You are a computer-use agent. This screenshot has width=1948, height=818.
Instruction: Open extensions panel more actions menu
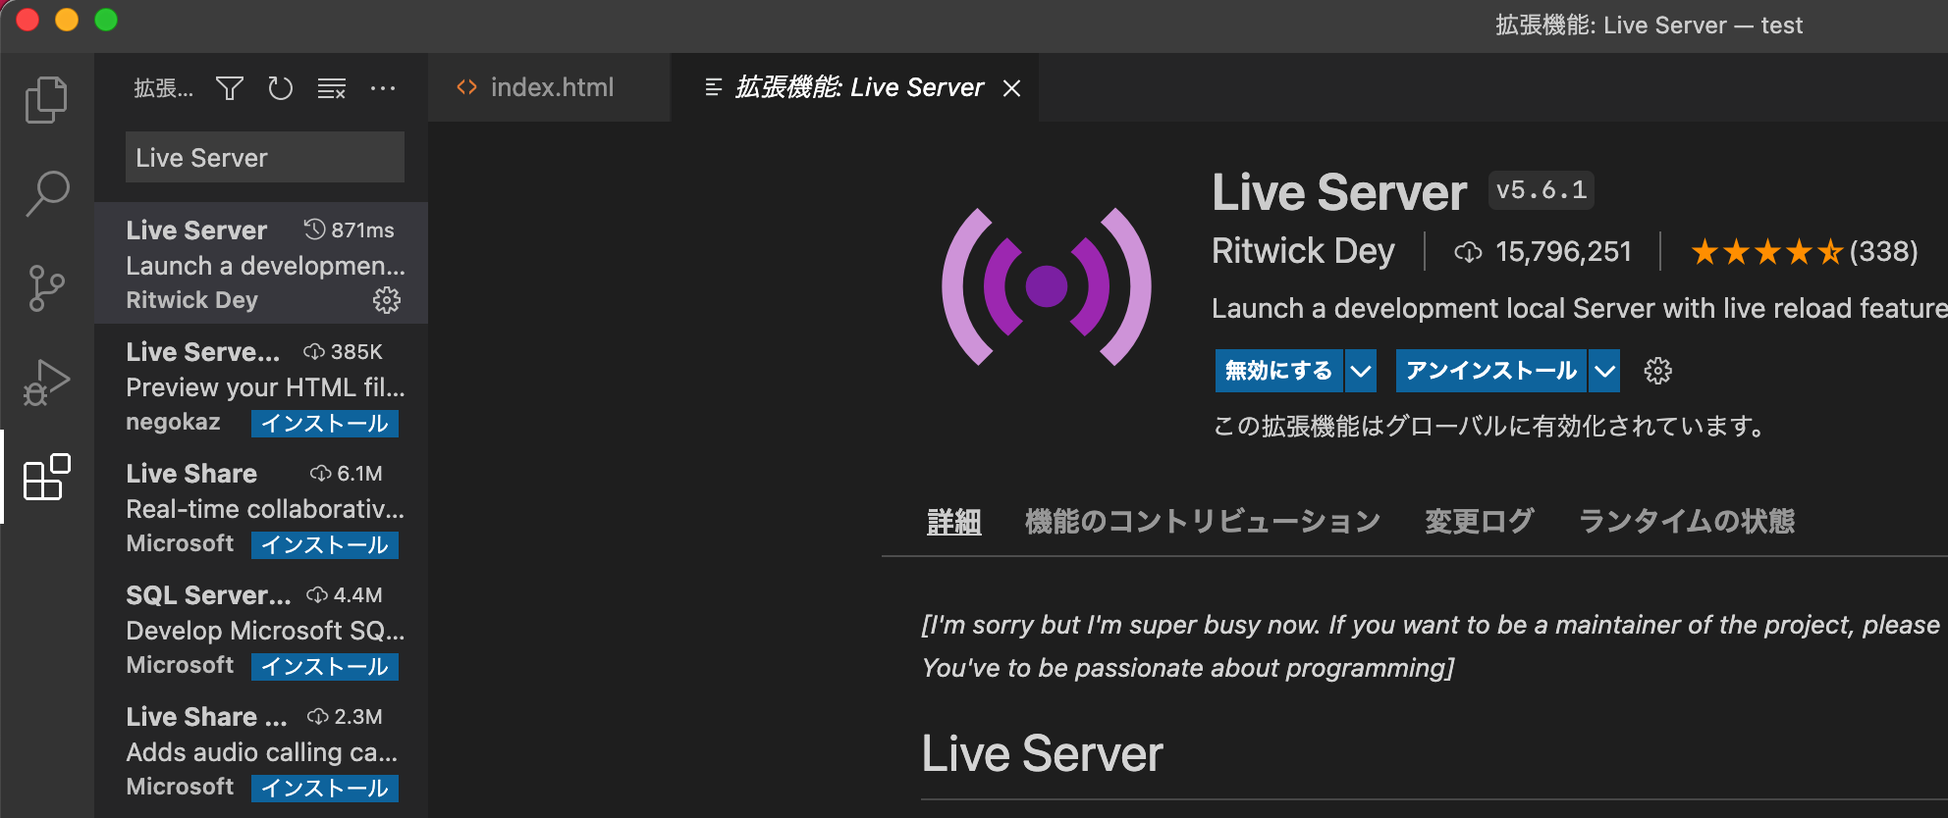383,88
